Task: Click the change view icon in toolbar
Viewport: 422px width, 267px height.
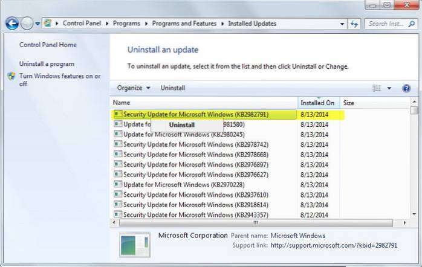Action: tap(377, 88)
